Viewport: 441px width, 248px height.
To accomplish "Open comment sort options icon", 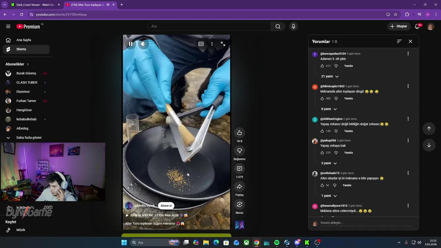I will point(399,41).
